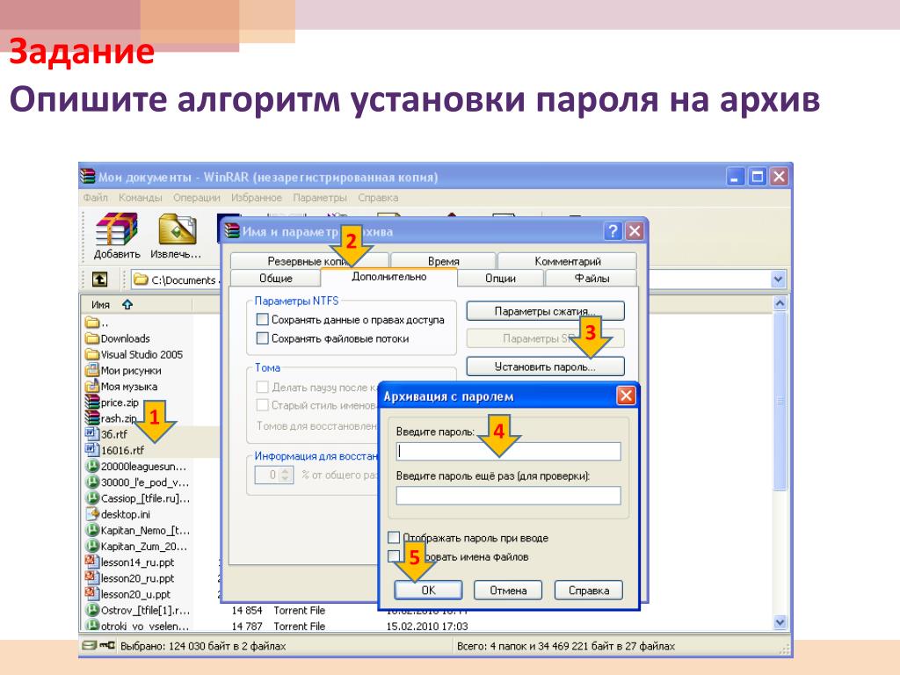
Task: Select Visual Studio 2005 folder
Action: coord(134,354)
